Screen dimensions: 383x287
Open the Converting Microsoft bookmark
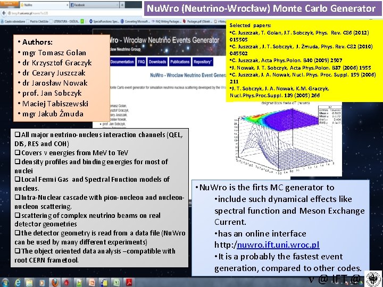[x=135, y=21]
